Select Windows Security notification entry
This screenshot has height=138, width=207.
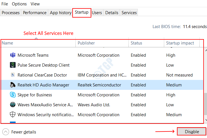coord(46,115)
